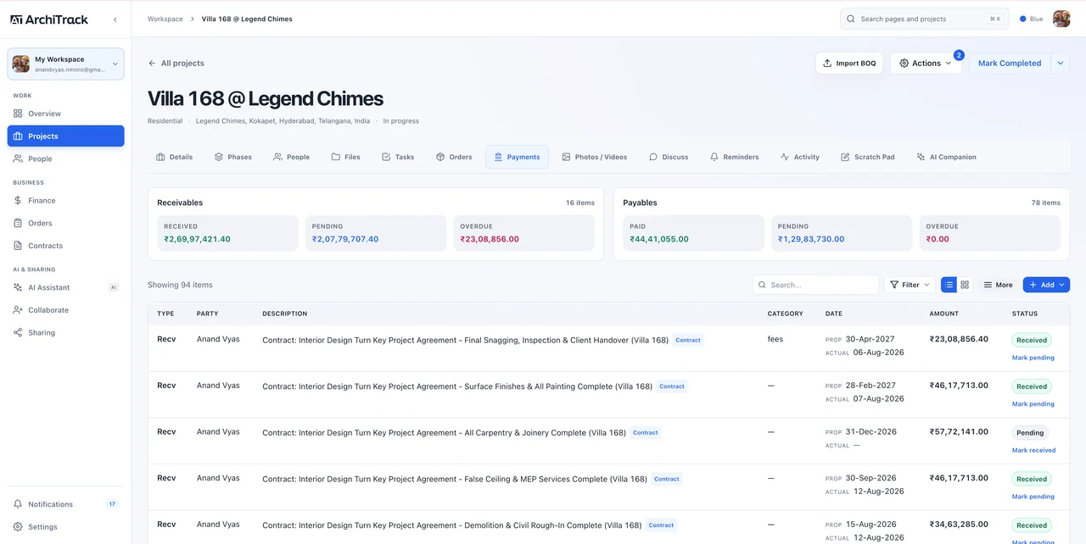Open the Actions dropdown

click(x=926, y=64)
